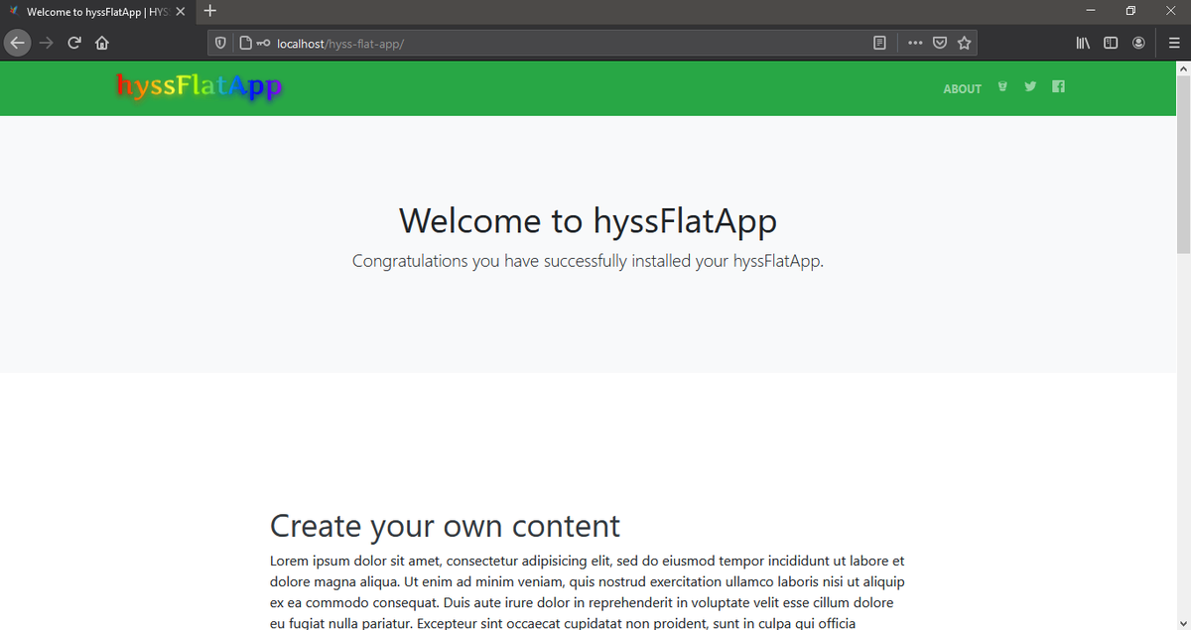Click the Welcome to hyssFlatApp heading
The width and height of the screenshot is (1191, 630).
click(x=588, y=220)
